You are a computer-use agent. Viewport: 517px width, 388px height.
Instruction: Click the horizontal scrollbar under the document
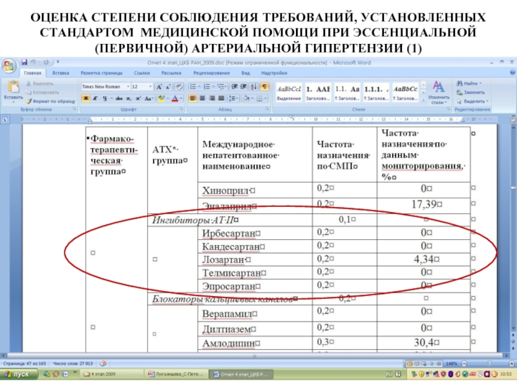click(x=254, y=356)
